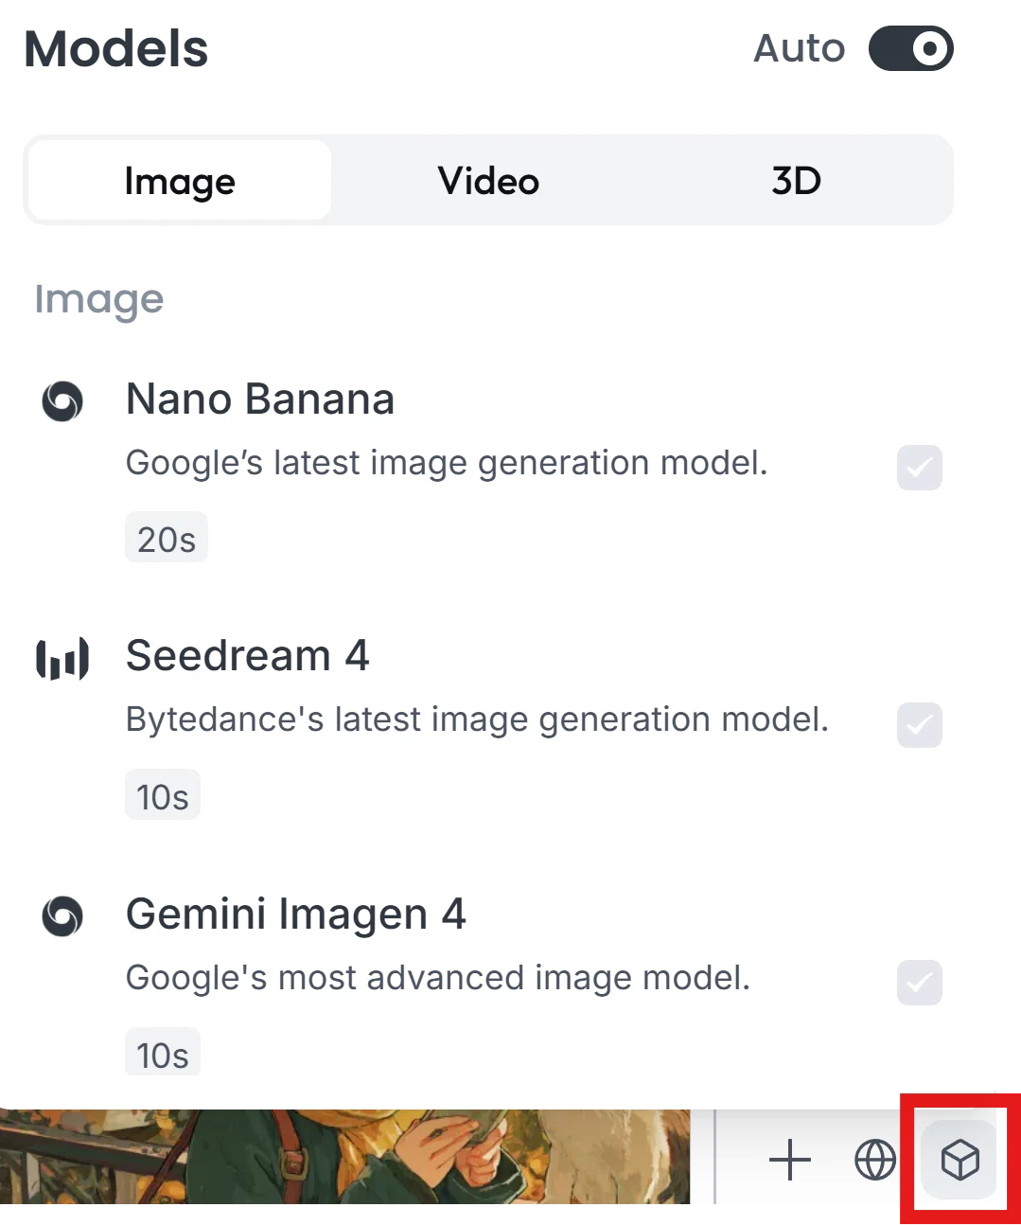This screenshot has width=1021, height=1225.
Task: Click the globe icon in bottom toolbar
Action: (x=875, y=1160)
